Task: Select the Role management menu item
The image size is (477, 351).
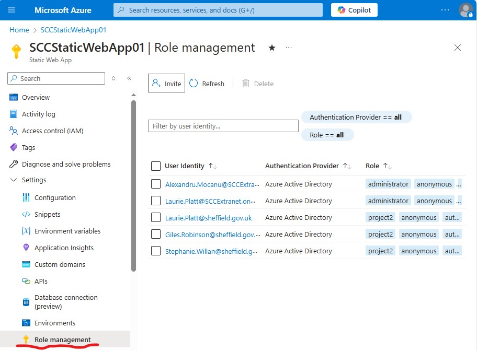Action: [x=65, y=340]
